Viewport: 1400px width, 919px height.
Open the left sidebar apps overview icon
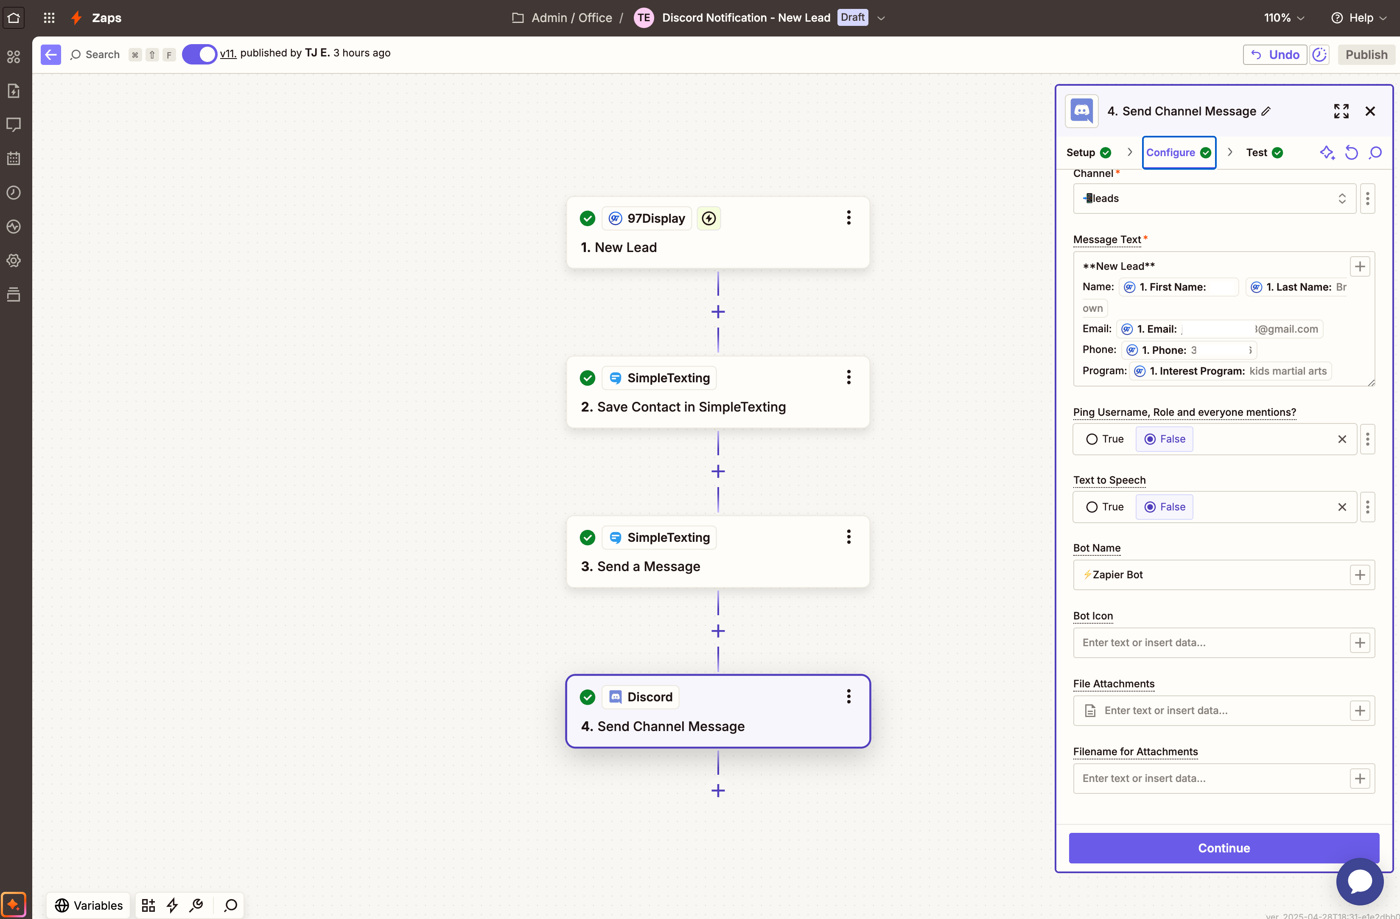coord(14,56)
